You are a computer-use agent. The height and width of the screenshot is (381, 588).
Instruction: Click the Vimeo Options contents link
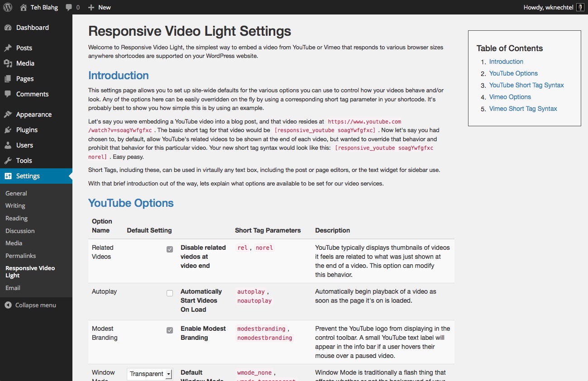click(x=510, y=97)
